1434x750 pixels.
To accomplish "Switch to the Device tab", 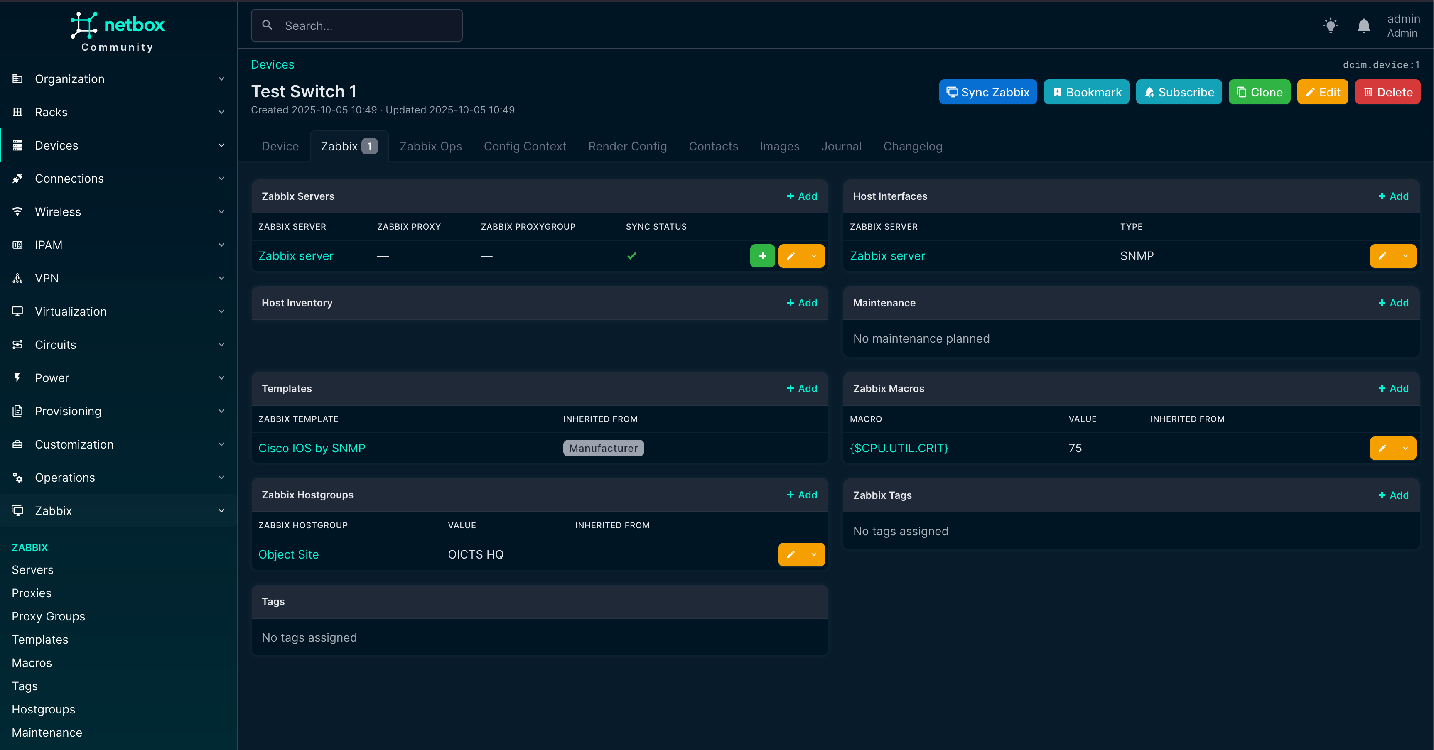I will pos(280,146).
